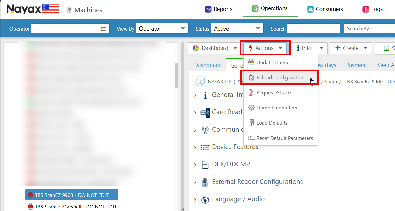Open the Logs top navigation item

pyautogui.click(x=373, y=9)
